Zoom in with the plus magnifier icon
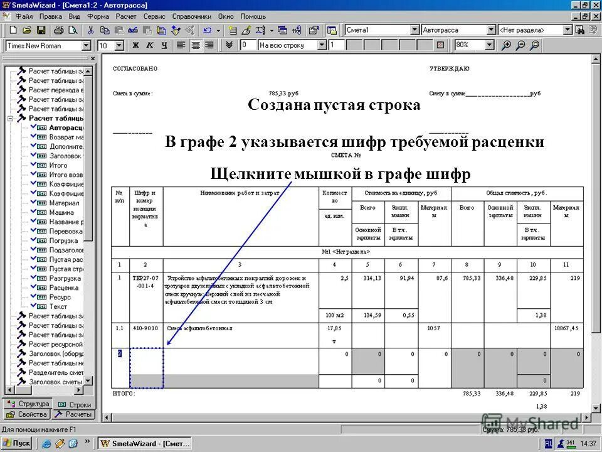This screenshot has height=452, width=602. (x=505, y=45)
